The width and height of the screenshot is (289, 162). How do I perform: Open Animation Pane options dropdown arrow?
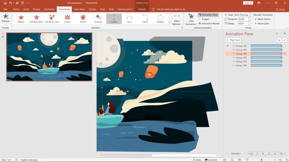[x=277, y=33]
